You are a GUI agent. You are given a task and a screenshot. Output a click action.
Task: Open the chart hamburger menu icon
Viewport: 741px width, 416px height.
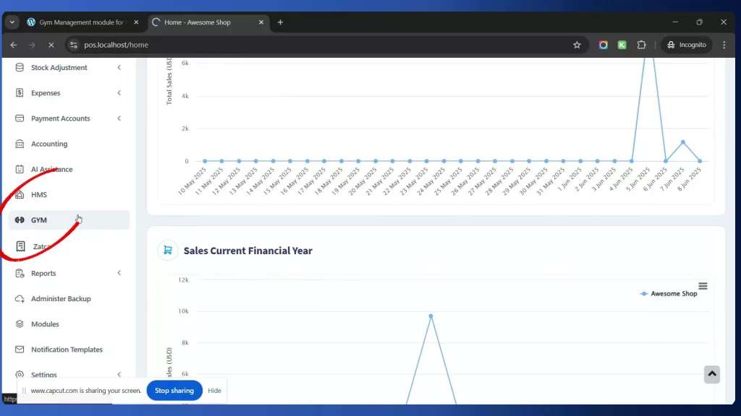(x=703, y=286)
